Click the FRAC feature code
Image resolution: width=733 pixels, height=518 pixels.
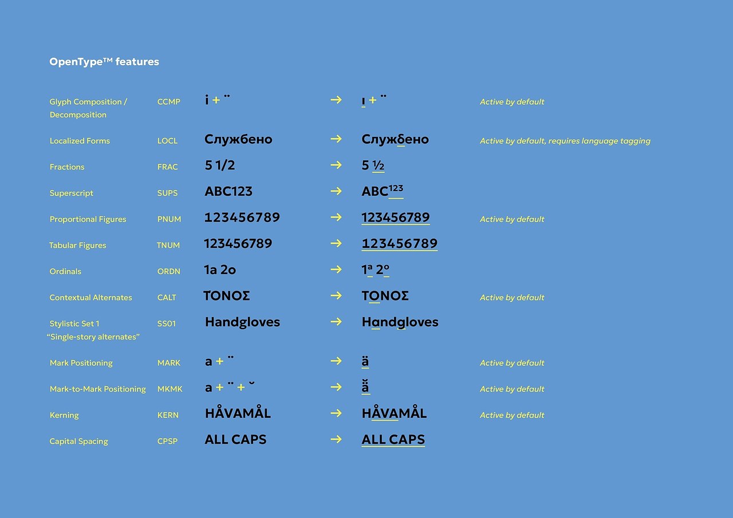[168, 167]
